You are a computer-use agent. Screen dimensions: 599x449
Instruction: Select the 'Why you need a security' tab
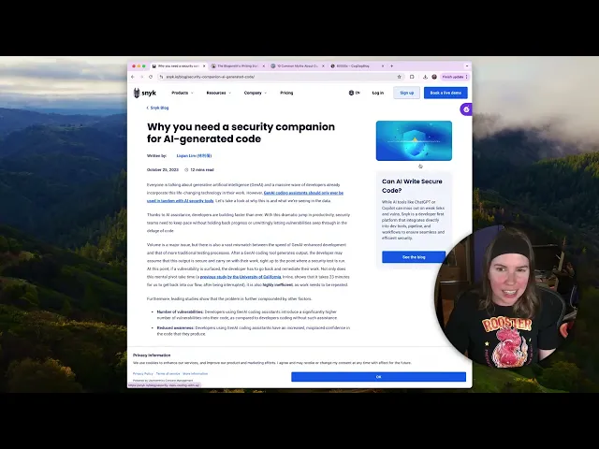[178, 66]
